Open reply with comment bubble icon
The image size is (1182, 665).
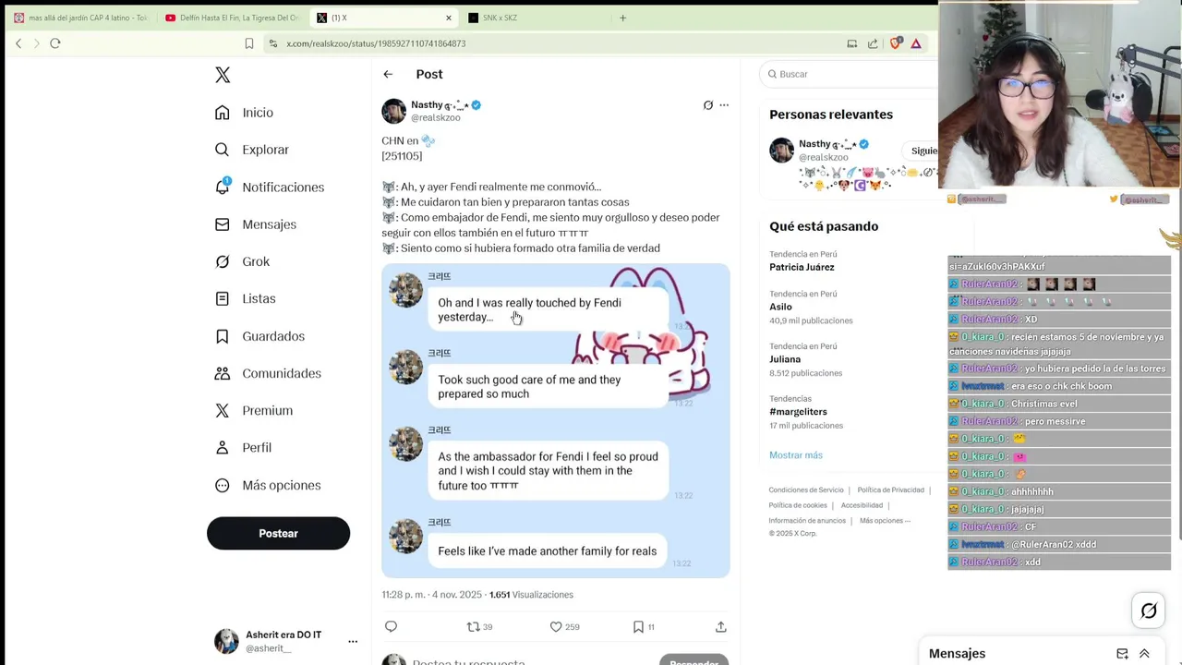391,626
